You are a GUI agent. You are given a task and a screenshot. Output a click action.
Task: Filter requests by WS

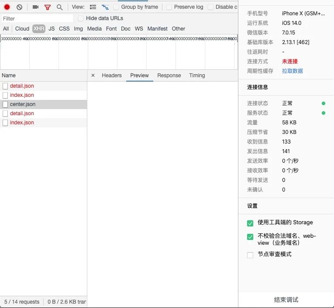(x=139, y=29)
